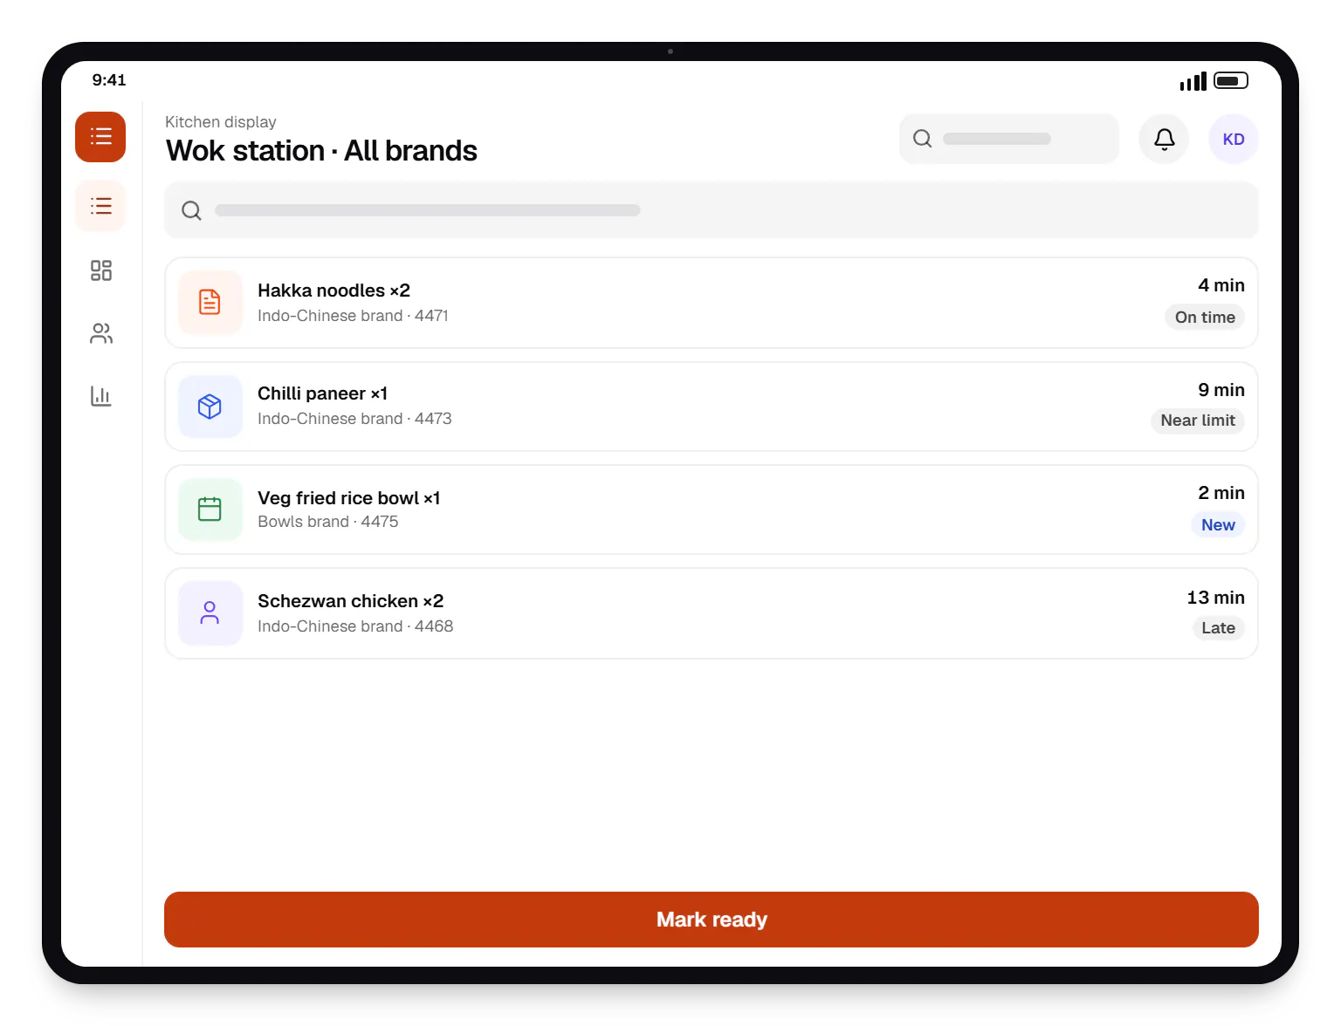Open the KD profile avatar

click(1234, 139)
